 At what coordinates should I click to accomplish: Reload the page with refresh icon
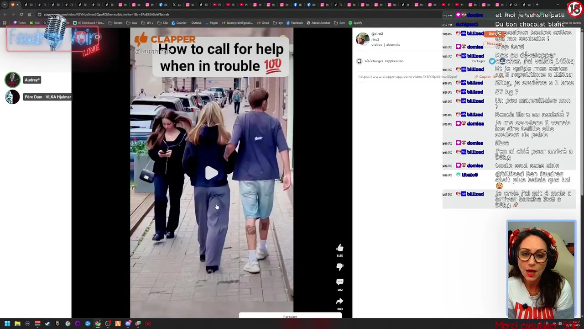click(x=21, y=14)
